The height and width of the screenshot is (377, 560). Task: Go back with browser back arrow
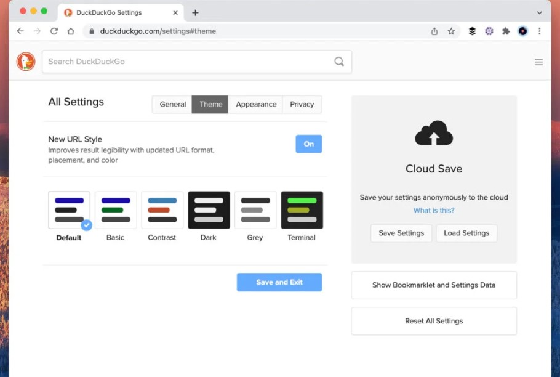[20, 31]
